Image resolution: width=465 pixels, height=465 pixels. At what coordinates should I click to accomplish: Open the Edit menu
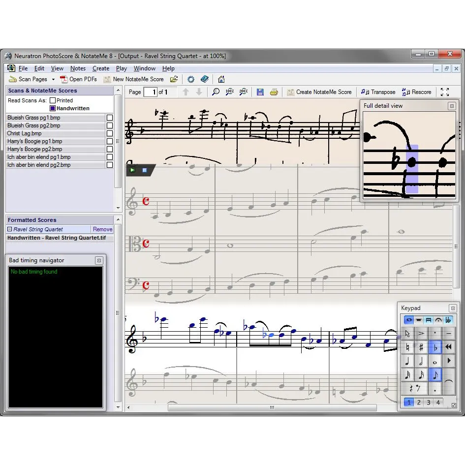pyautogui.click(x=39, y=68)
